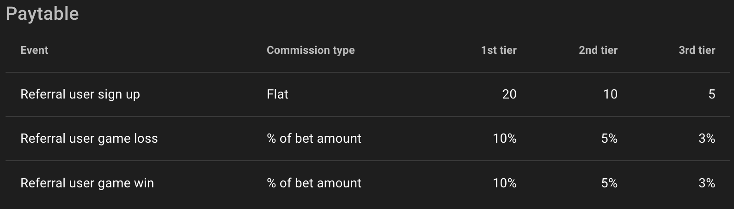The width and height of the screenshot is (734, 209).
Task: Click the Flat commission type cell
Action: click(277, 94)
